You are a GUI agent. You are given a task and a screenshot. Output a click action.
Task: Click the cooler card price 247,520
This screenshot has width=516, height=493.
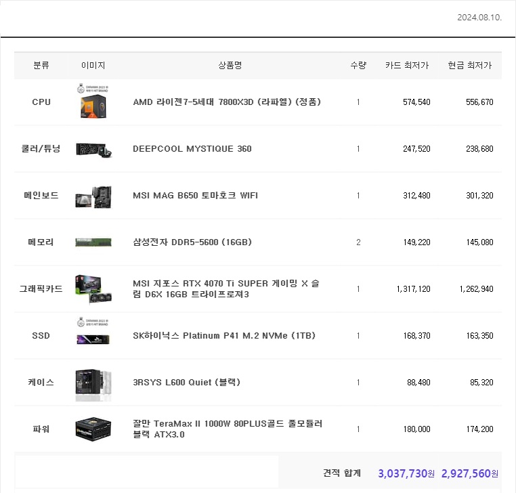point(416,149)
